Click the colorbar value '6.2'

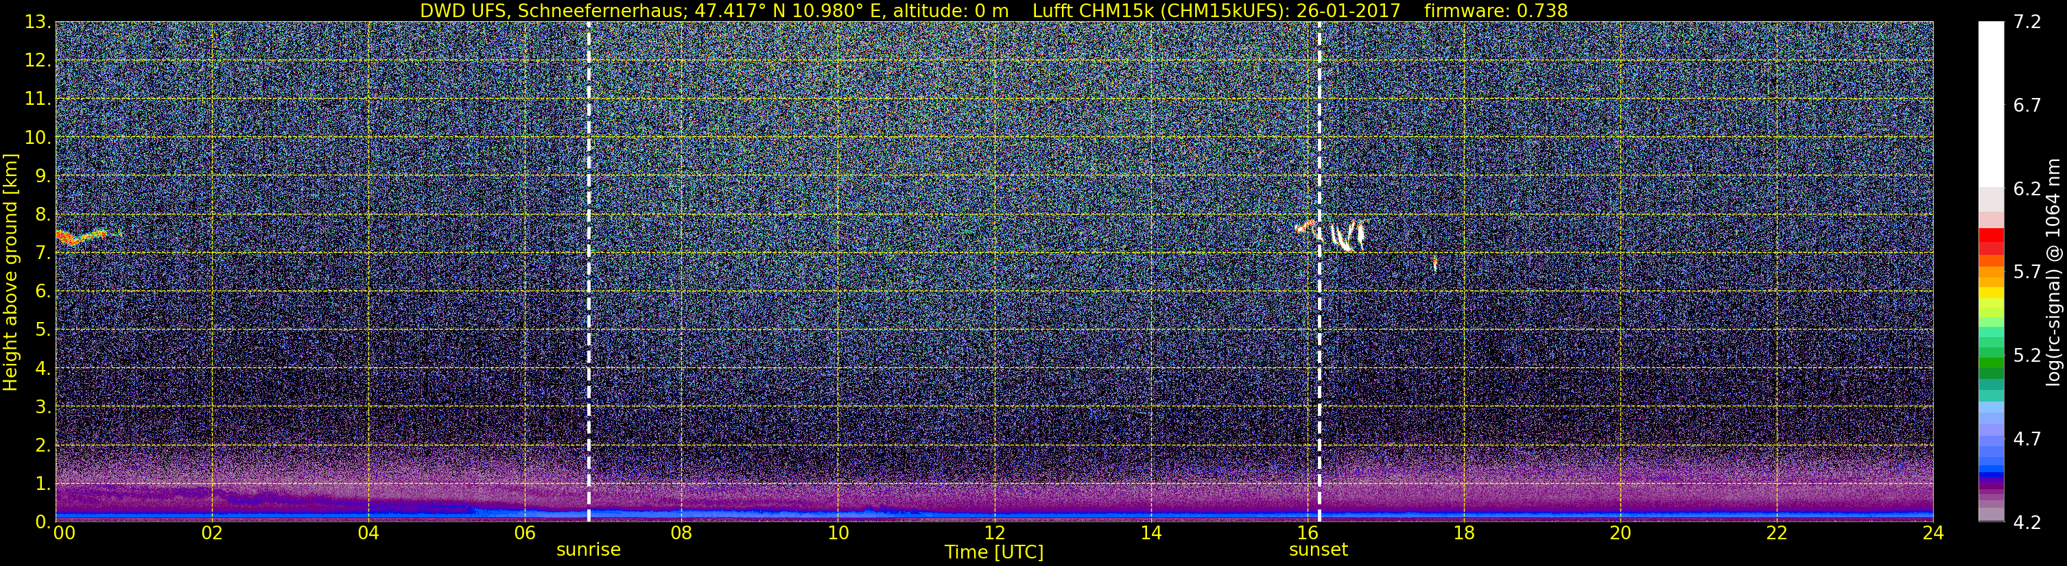click(2027, 188)
